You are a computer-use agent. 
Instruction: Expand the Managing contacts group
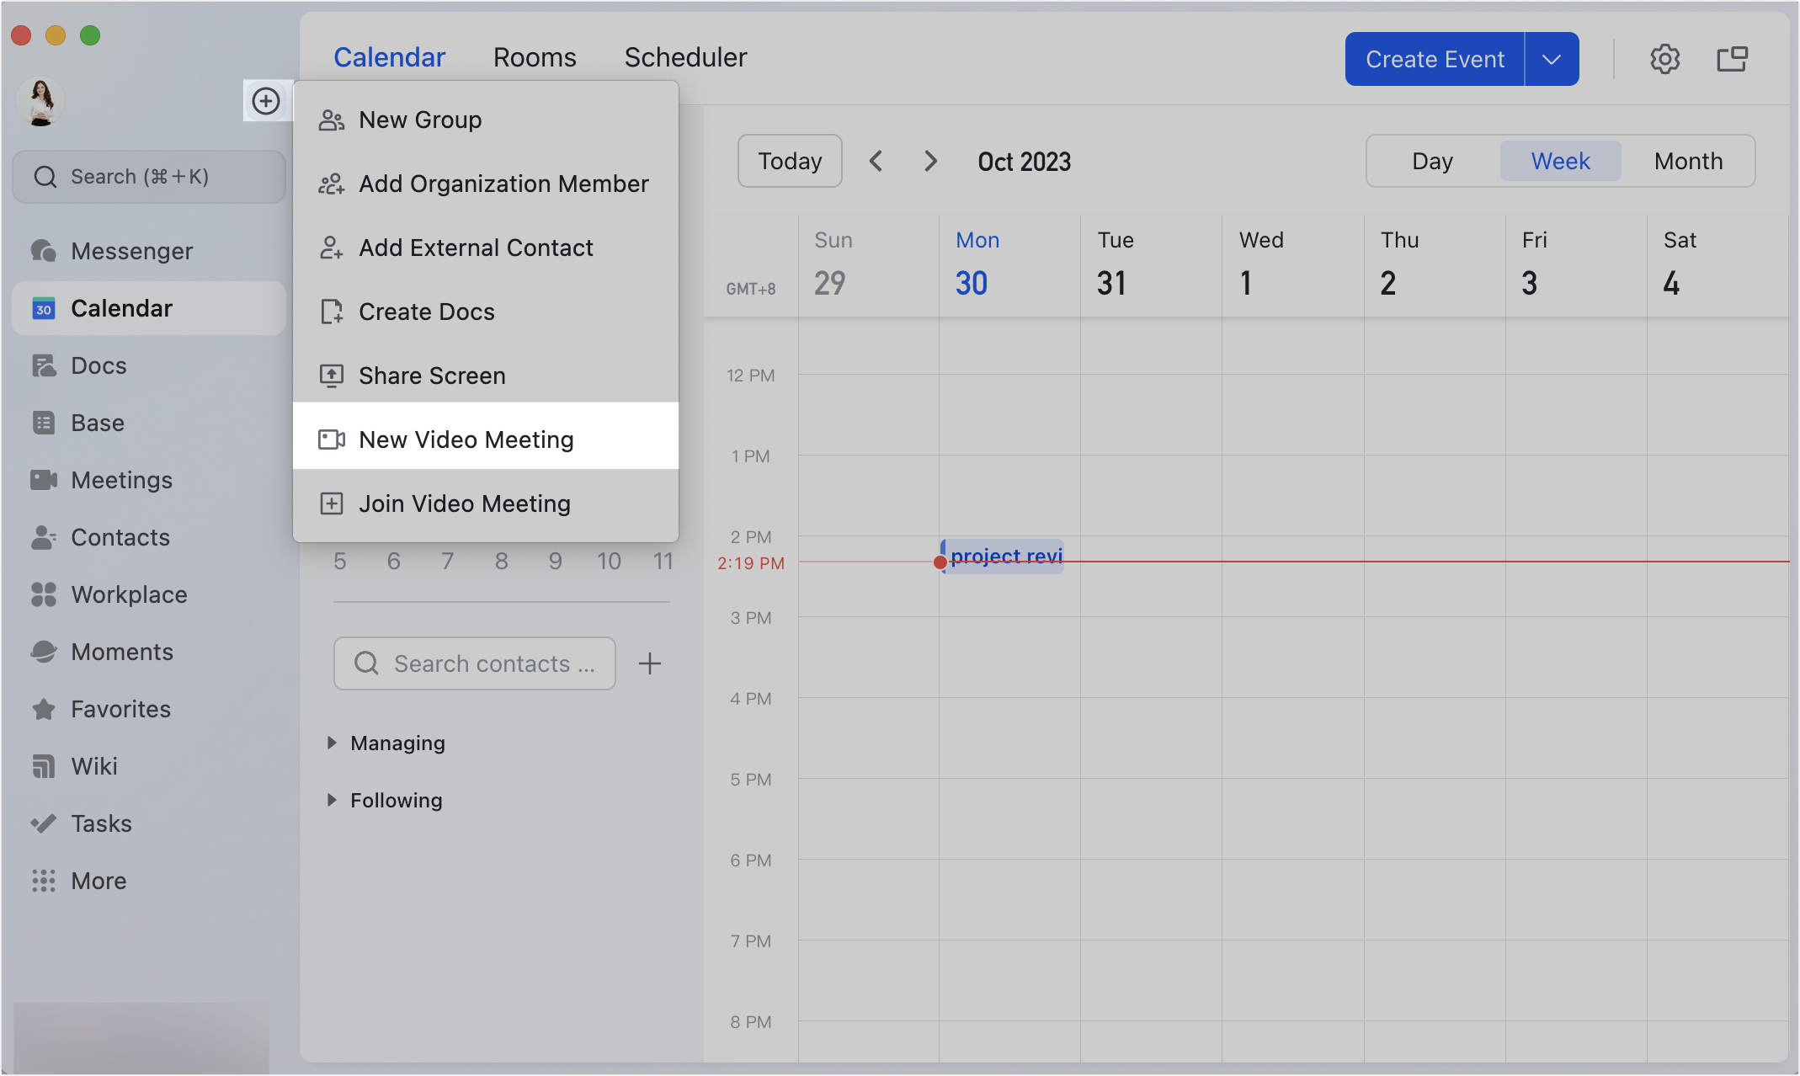click(397, 743)
